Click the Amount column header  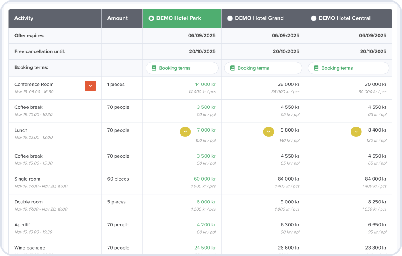point(117,18)
